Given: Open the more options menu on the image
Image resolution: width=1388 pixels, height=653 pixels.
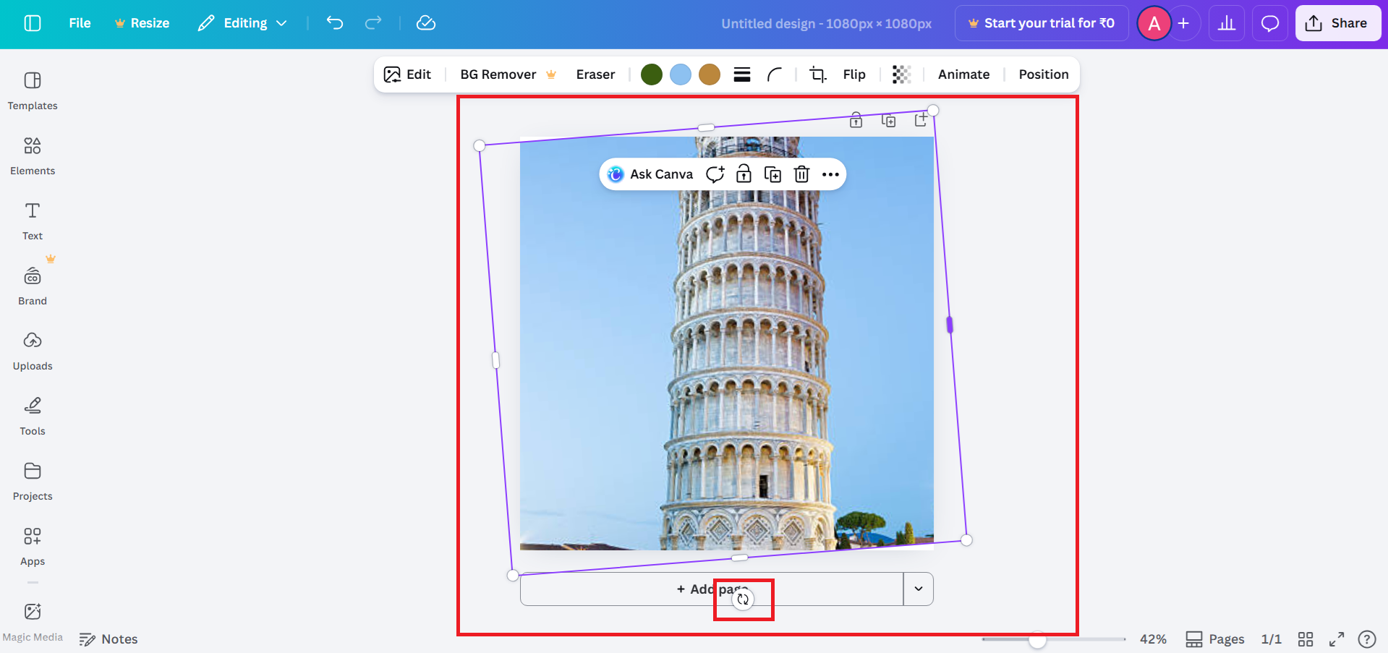Looking at the screenshot, I should click(x=830, y=174).
